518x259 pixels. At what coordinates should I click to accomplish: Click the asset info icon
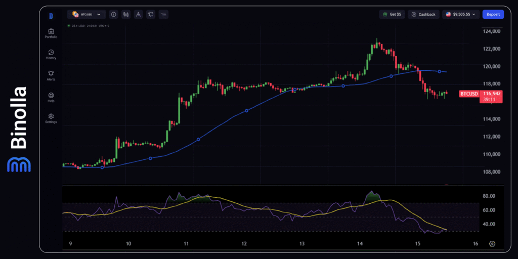(x=113, y=15)
